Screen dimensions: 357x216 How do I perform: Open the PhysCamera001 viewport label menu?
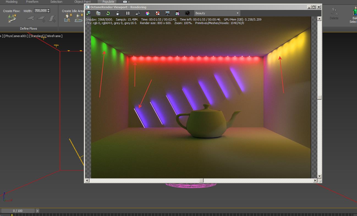(x=16, y=36)
